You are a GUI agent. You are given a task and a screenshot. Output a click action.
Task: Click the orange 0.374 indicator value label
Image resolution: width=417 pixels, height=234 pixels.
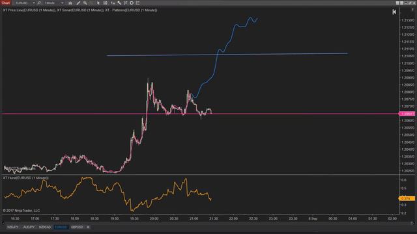click(407, 198)
